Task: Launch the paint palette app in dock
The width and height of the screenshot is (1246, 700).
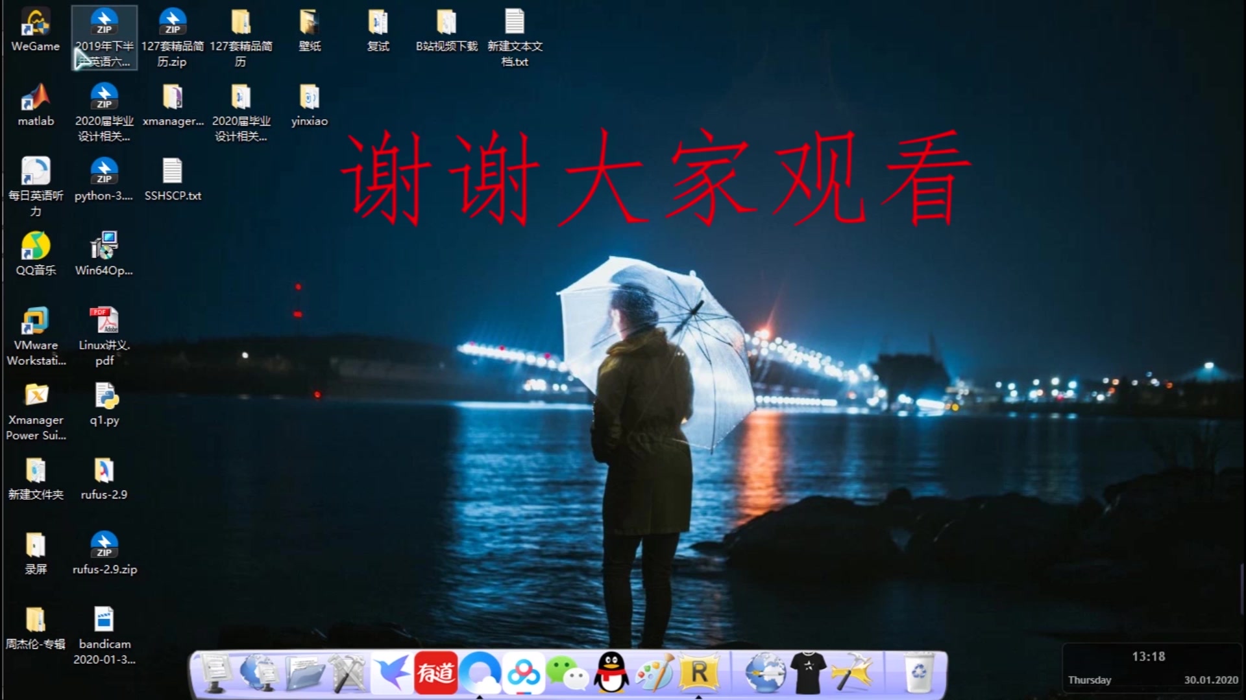Action: click(x=655, y=673)
